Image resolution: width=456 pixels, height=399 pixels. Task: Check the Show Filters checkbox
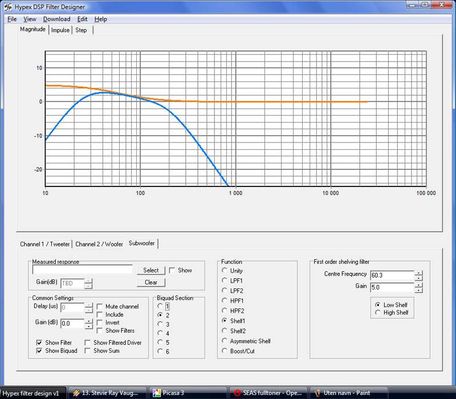(99, 331)
